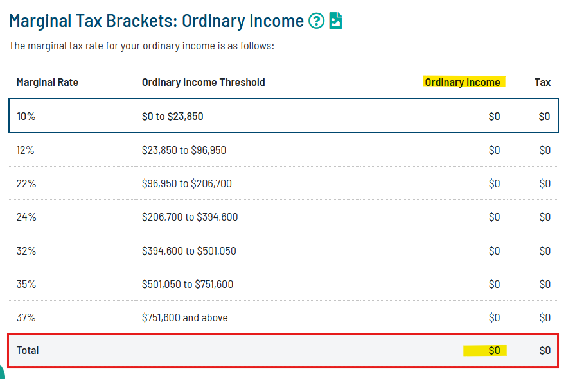Viewport: 566px width, 379px height.
Task: Click the Total row inside the red box
Action: [283, 350]
